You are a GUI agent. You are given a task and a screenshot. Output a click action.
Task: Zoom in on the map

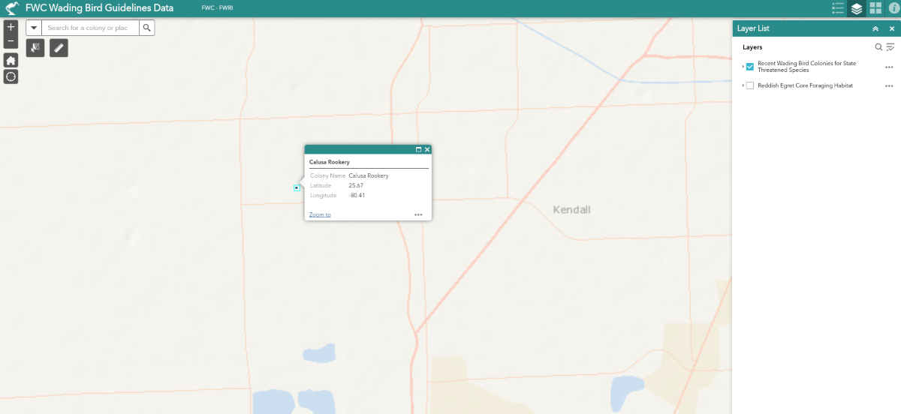11,26
